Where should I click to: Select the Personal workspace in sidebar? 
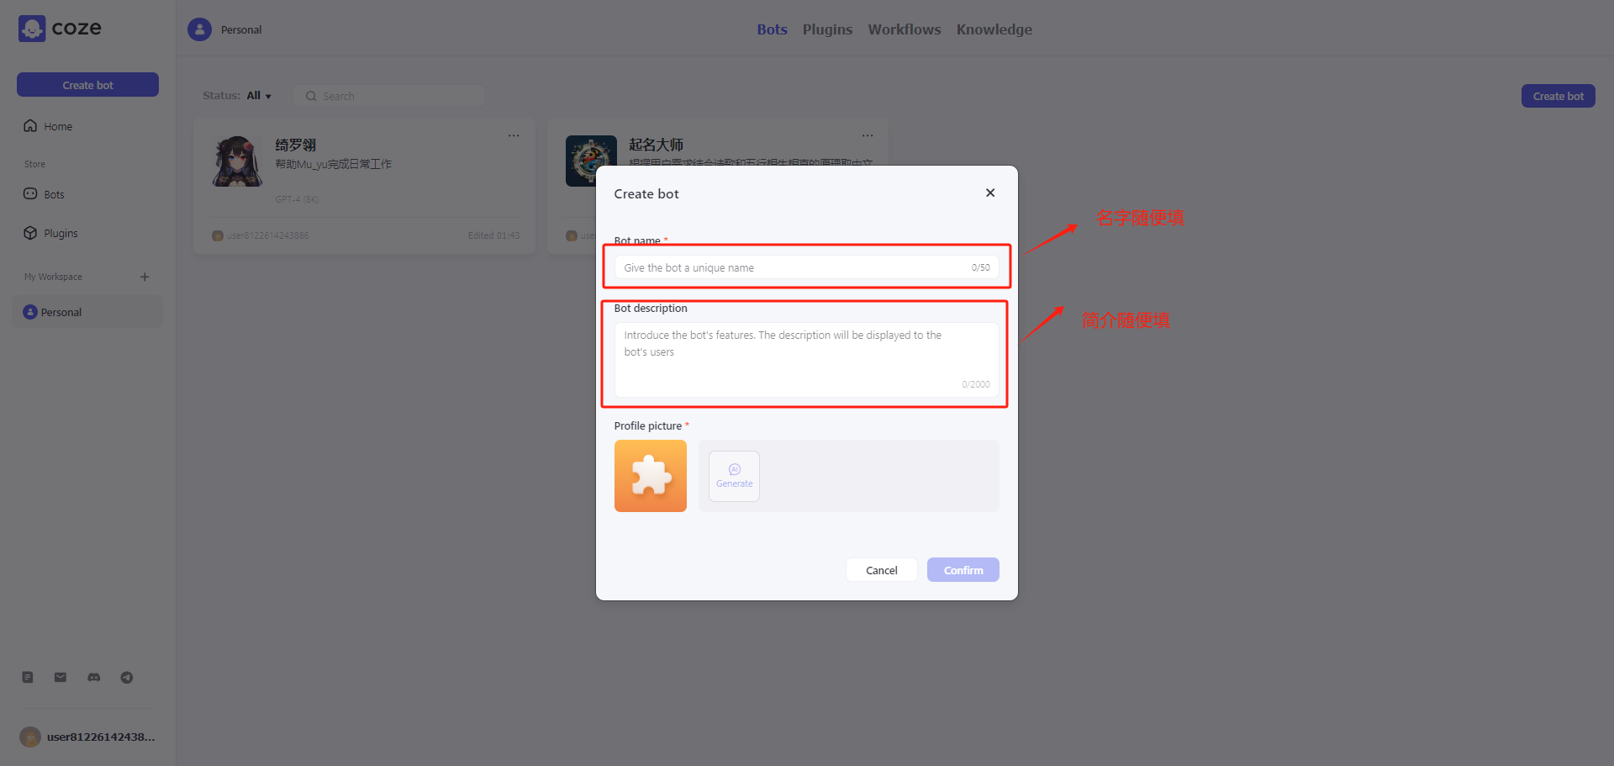87,312
